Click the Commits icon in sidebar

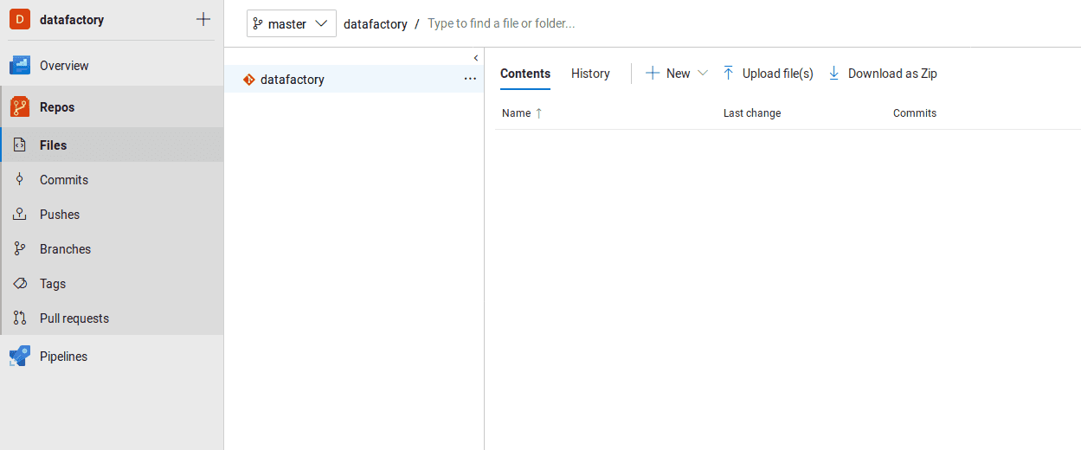pyautogui.click(x=20, y=180)
